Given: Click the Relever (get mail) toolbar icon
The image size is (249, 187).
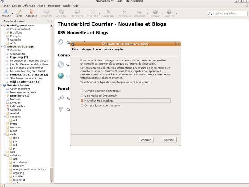Looking at the screenshot, I should pos(6,12).
